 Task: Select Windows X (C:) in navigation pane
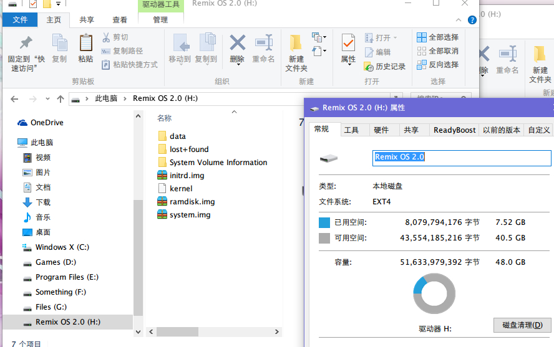(x=62, y=247)
